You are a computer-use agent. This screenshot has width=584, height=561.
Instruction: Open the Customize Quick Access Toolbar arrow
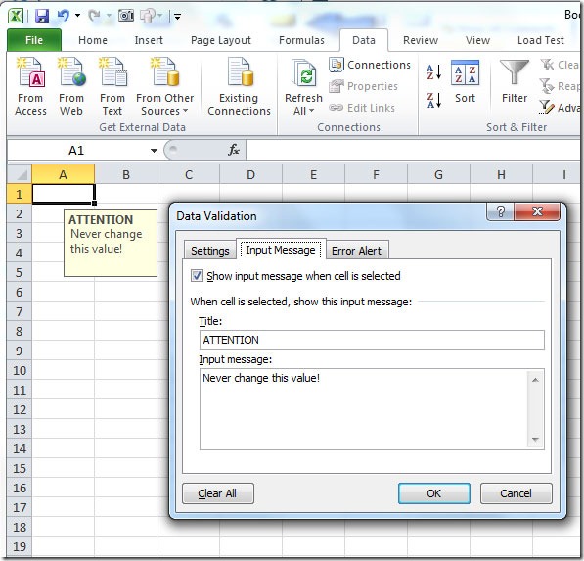click(x=178, y=17)
